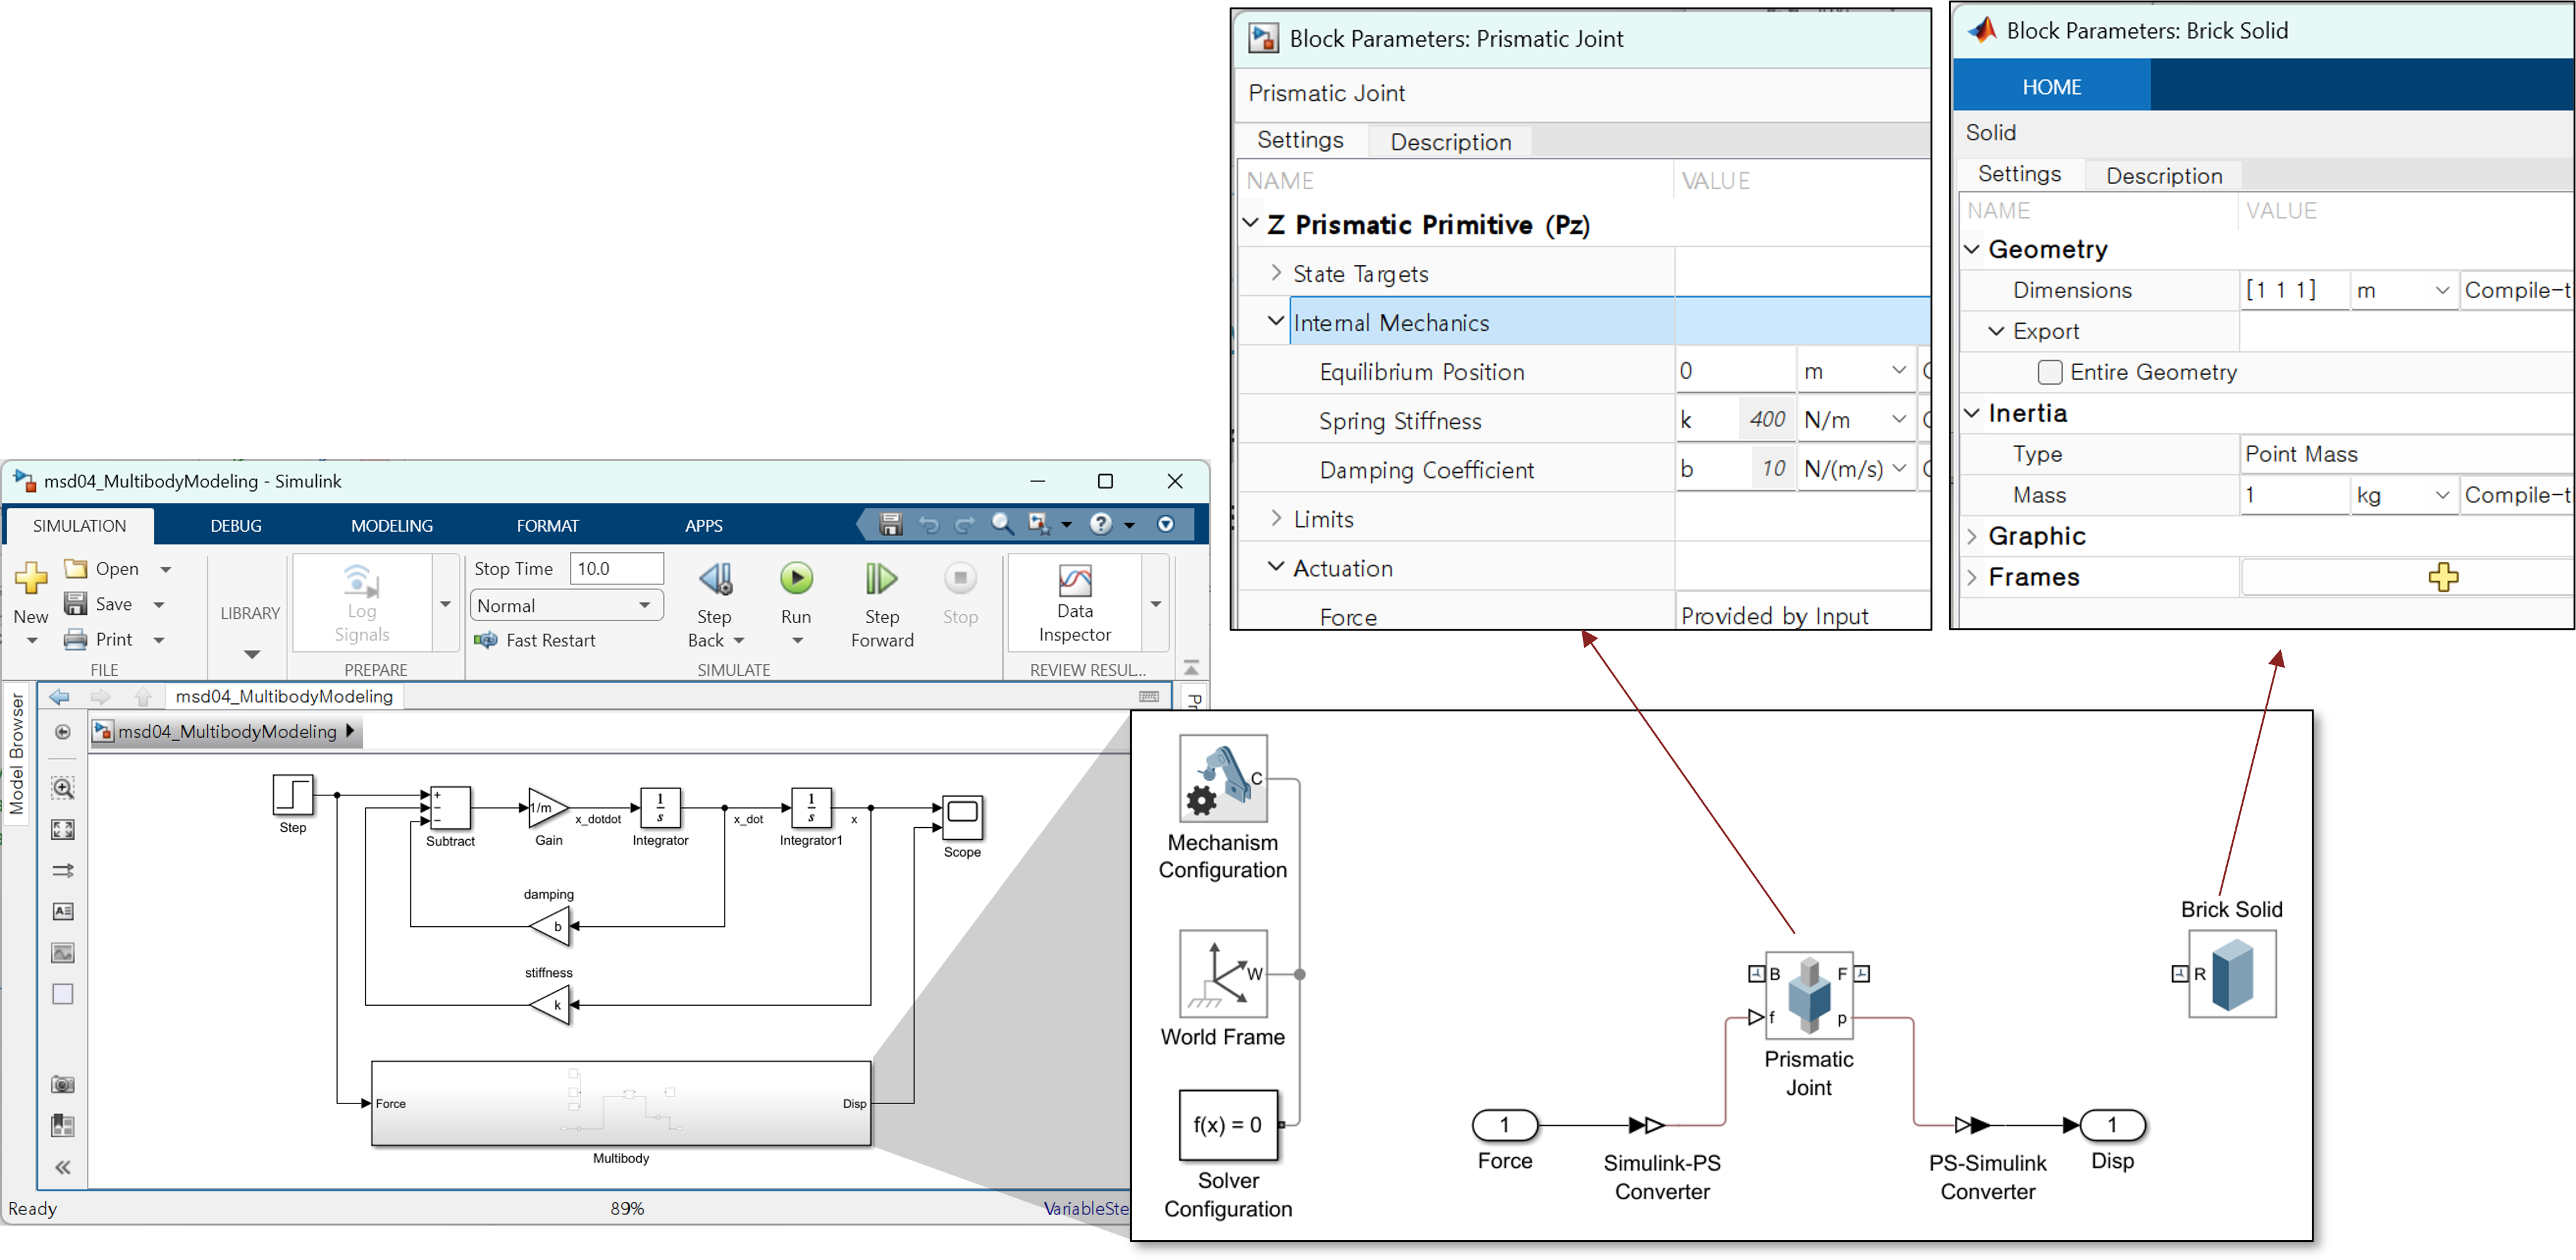Select the Brick Solid block
The image size is (2576, 1260).
[x=2232, y=974]
